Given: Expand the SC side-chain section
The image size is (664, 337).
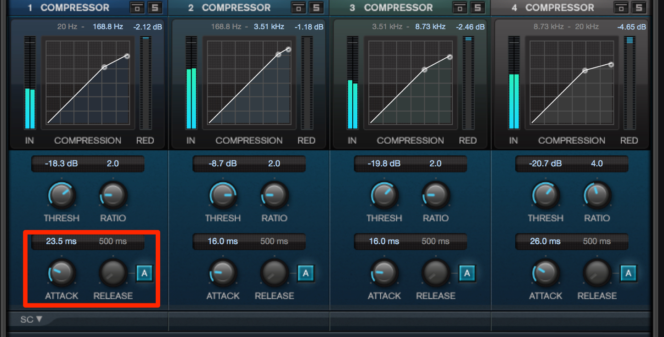Looking at the screenshot, I should [x=31, y=319].
